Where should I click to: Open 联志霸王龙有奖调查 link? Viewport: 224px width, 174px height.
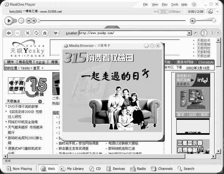point(74,149)
